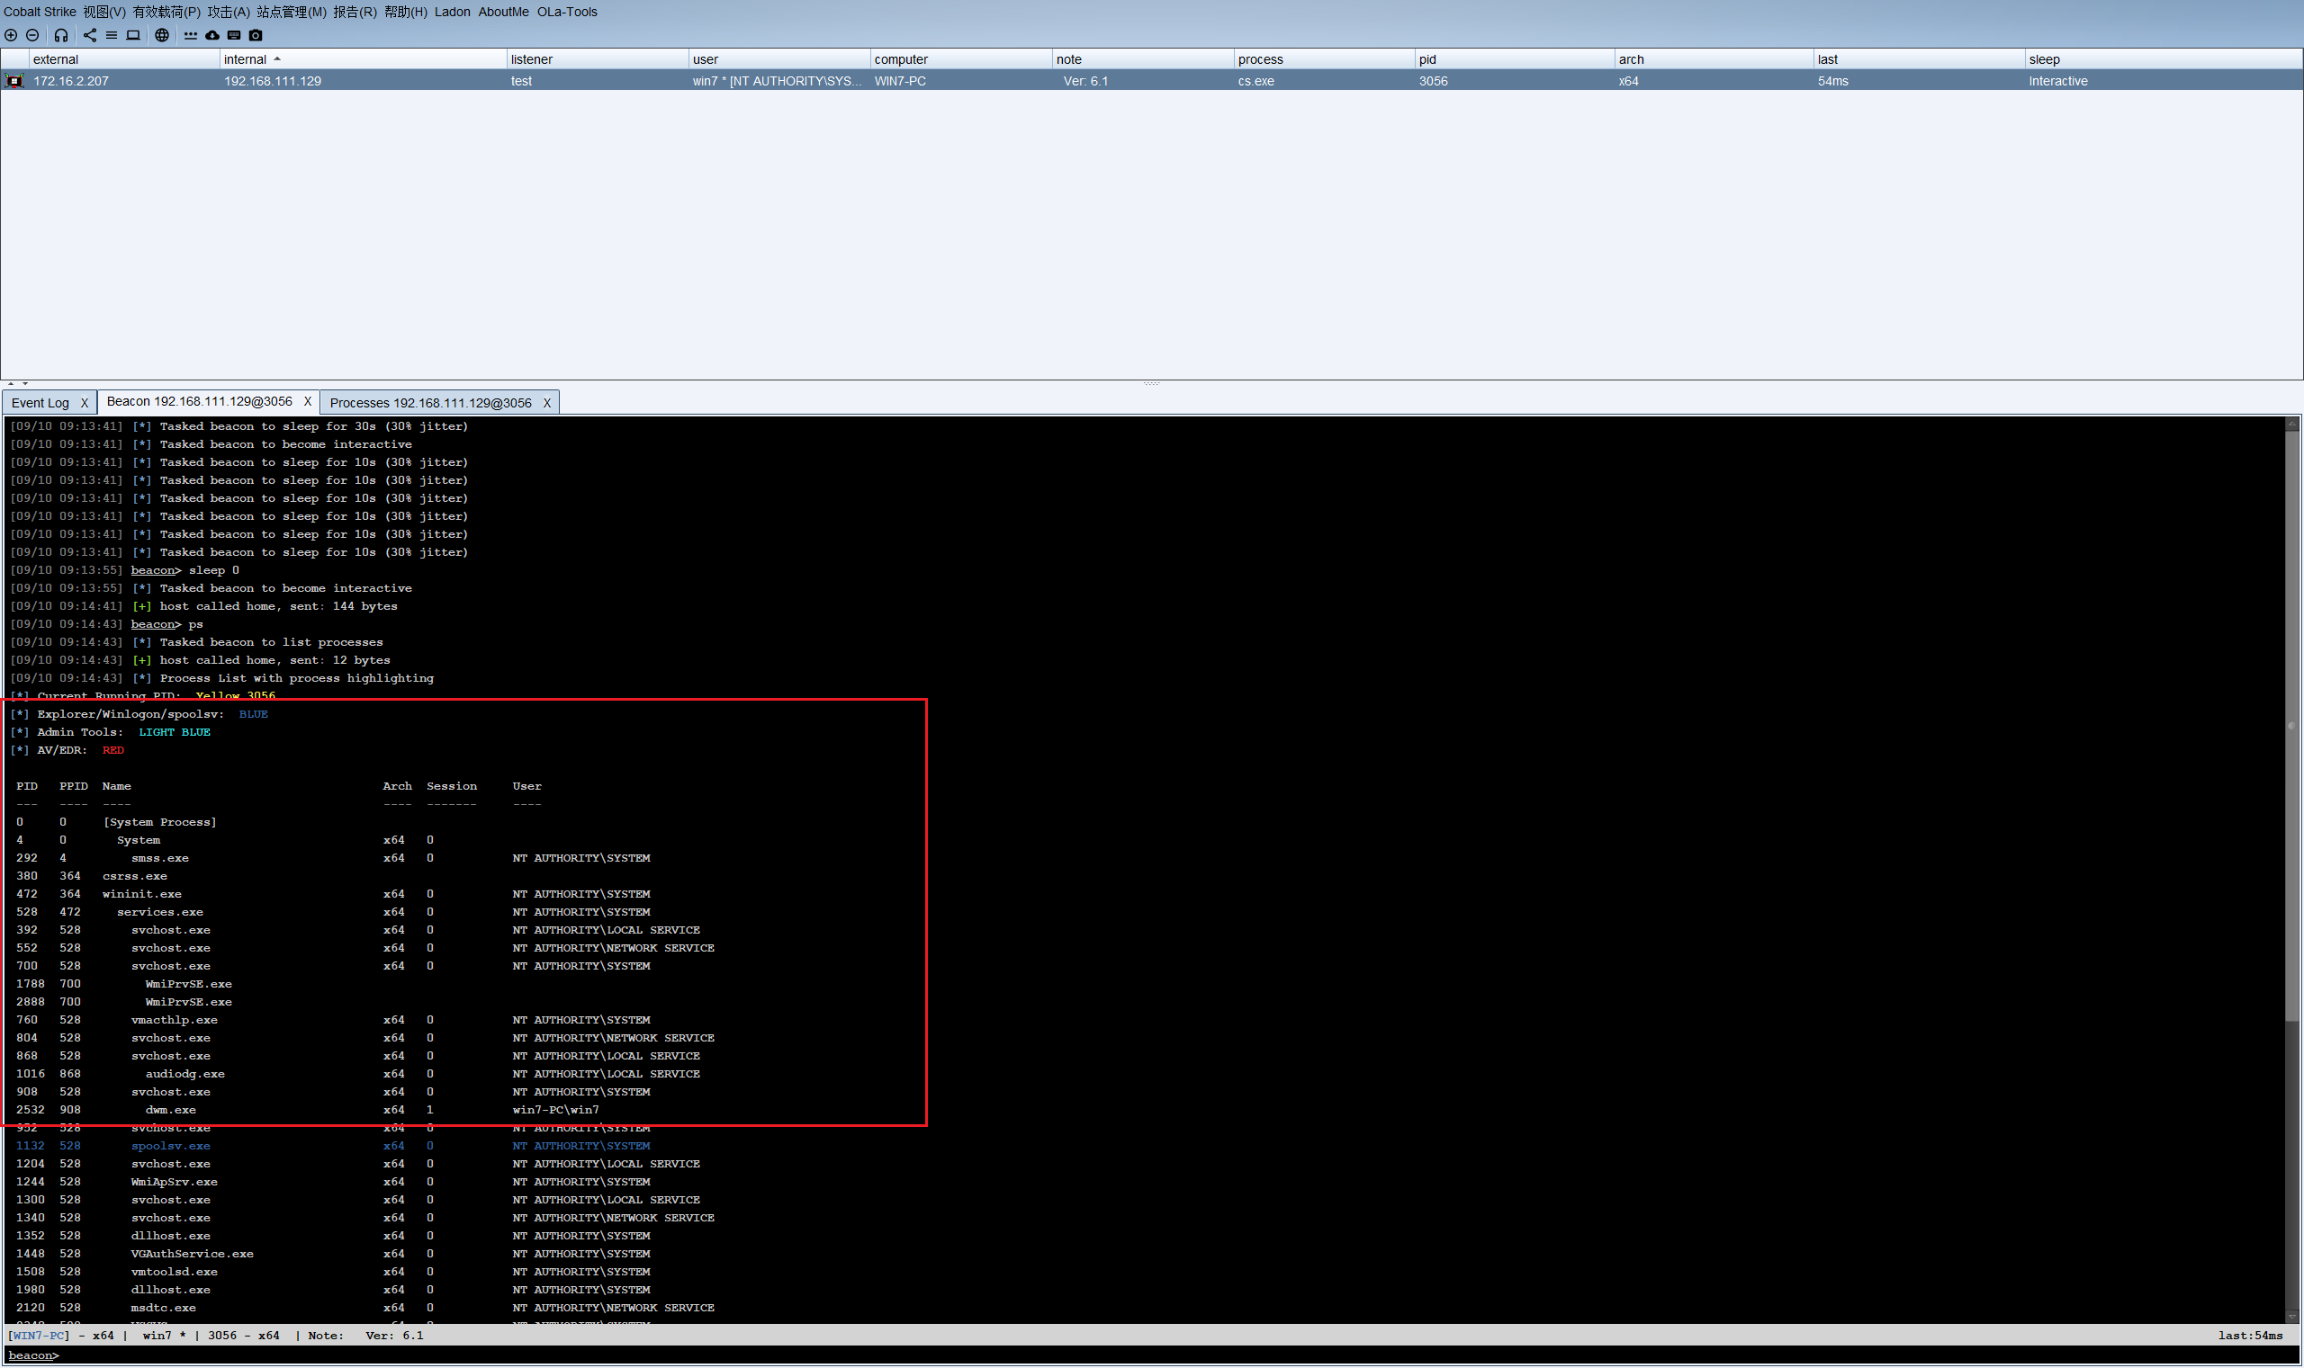The height and width of the screenshot is (1368, 2304).
Task: Click the connect (plus circle) toolbar icon
Action: (11, 35)
